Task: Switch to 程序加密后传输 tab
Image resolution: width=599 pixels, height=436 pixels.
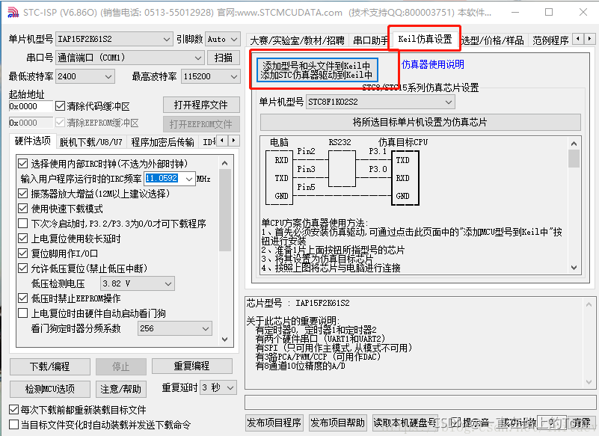Action: 163,142
